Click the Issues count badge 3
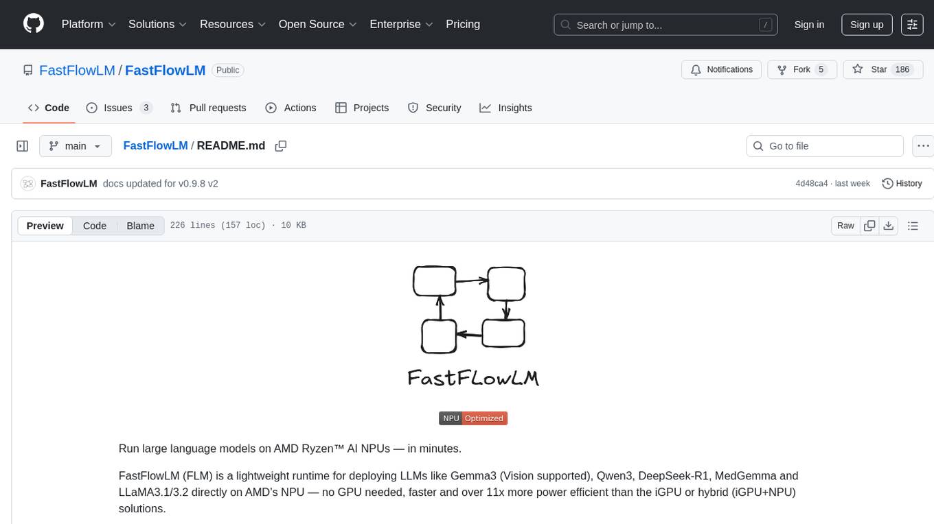 point(146,108)
